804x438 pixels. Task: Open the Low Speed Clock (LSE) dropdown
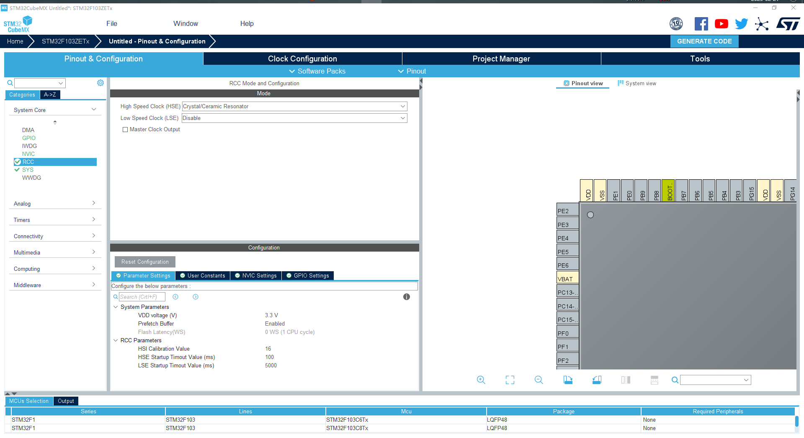pyautogui.click(x=294, y=118)
